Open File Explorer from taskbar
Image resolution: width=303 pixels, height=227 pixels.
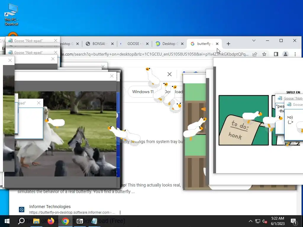(36, 221)
